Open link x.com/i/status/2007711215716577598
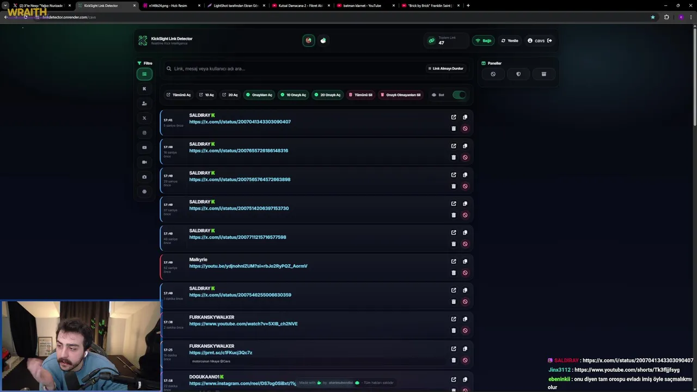The width and height of the screenshot is (697, 392). pos(237,237)
